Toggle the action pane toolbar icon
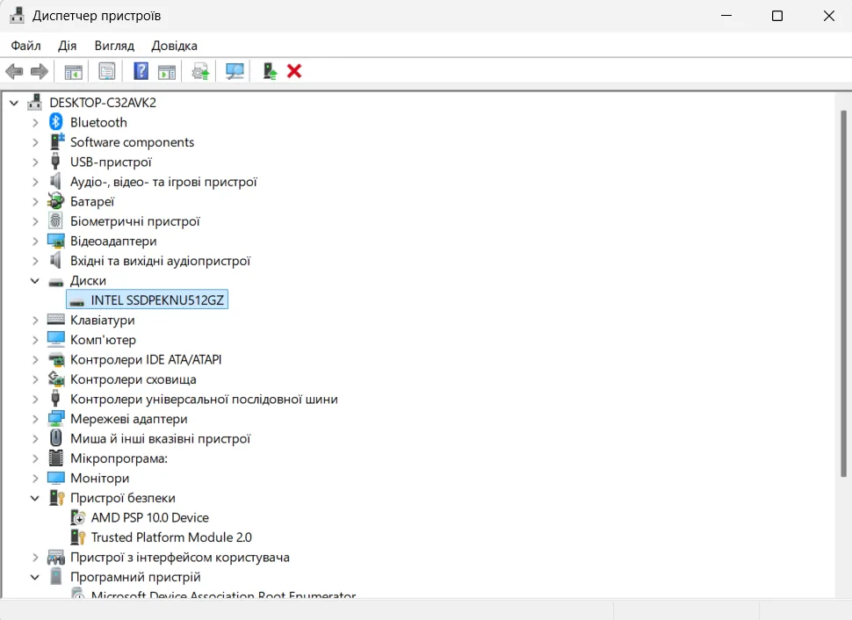852x620 pixels. [x=167, y=71]
